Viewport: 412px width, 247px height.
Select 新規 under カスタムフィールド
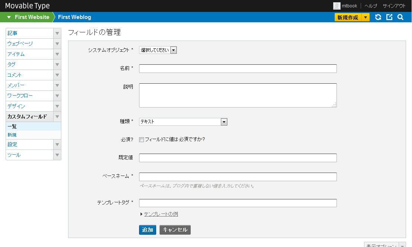point(12,135)
